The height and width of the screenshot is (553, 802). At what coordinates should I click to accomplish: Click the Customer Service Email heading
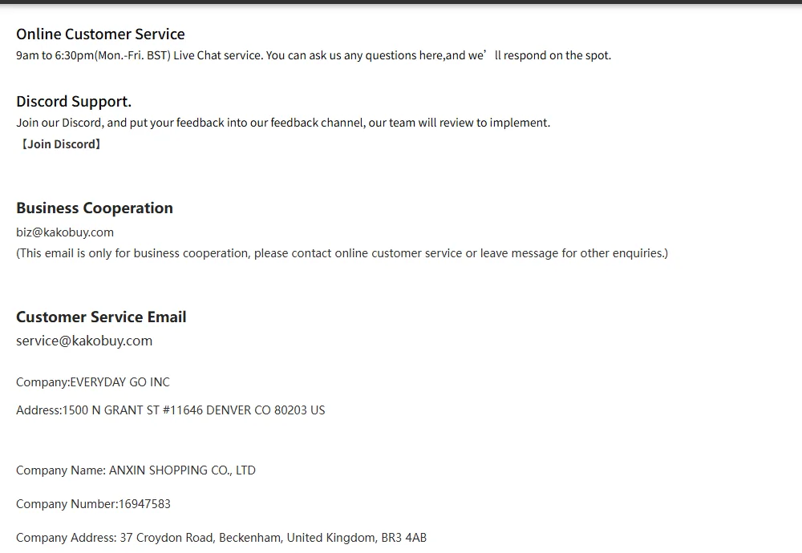pyautogui.click(x=101, y=317)
